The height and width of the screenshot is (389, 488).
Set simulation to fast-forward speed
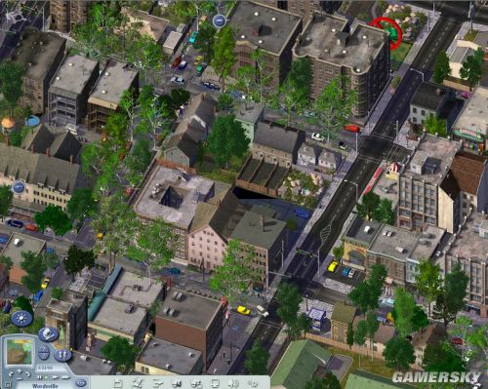click(x=56, y=377)
